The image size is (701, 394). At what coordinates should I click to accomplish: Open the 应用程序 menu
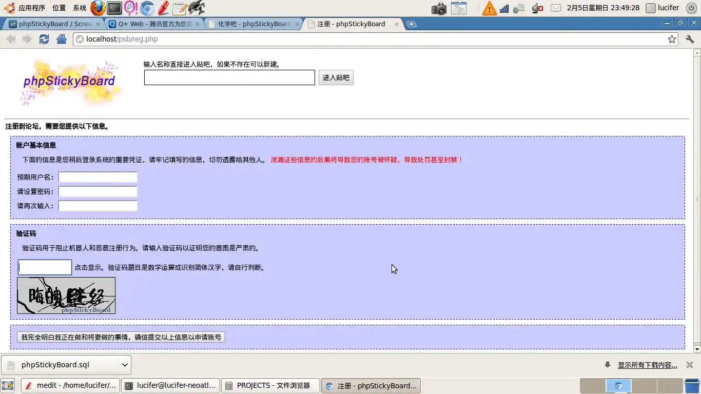(x=32, y=8)
